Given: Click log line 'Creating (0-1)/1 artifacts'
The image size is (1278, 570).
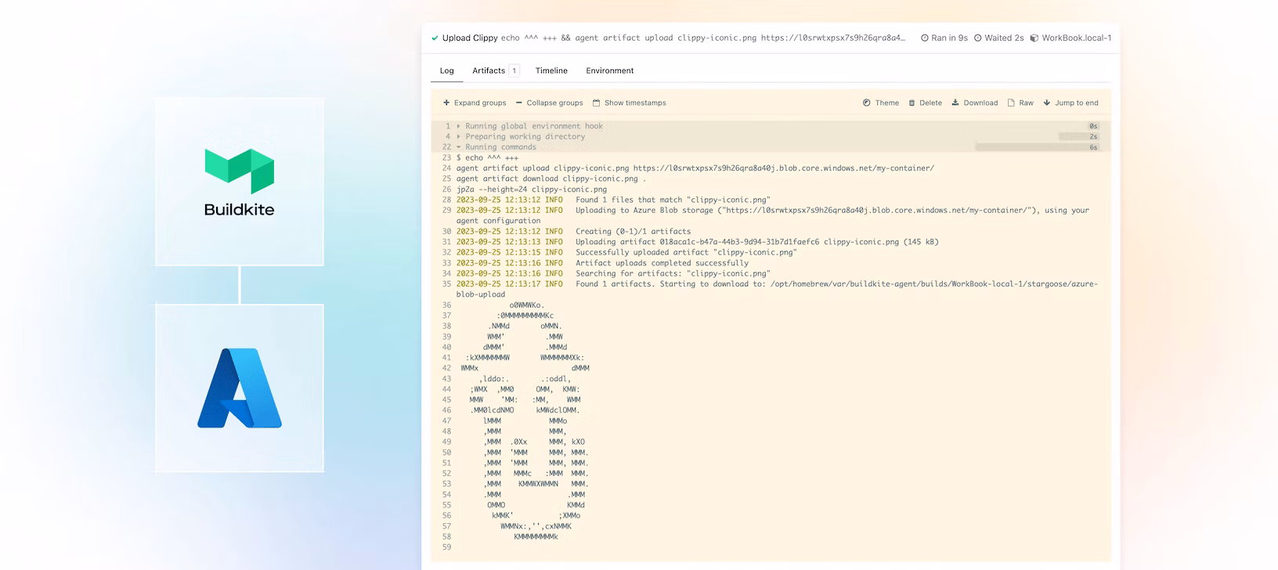Looking at the screenshot, I should click(633, 231).
